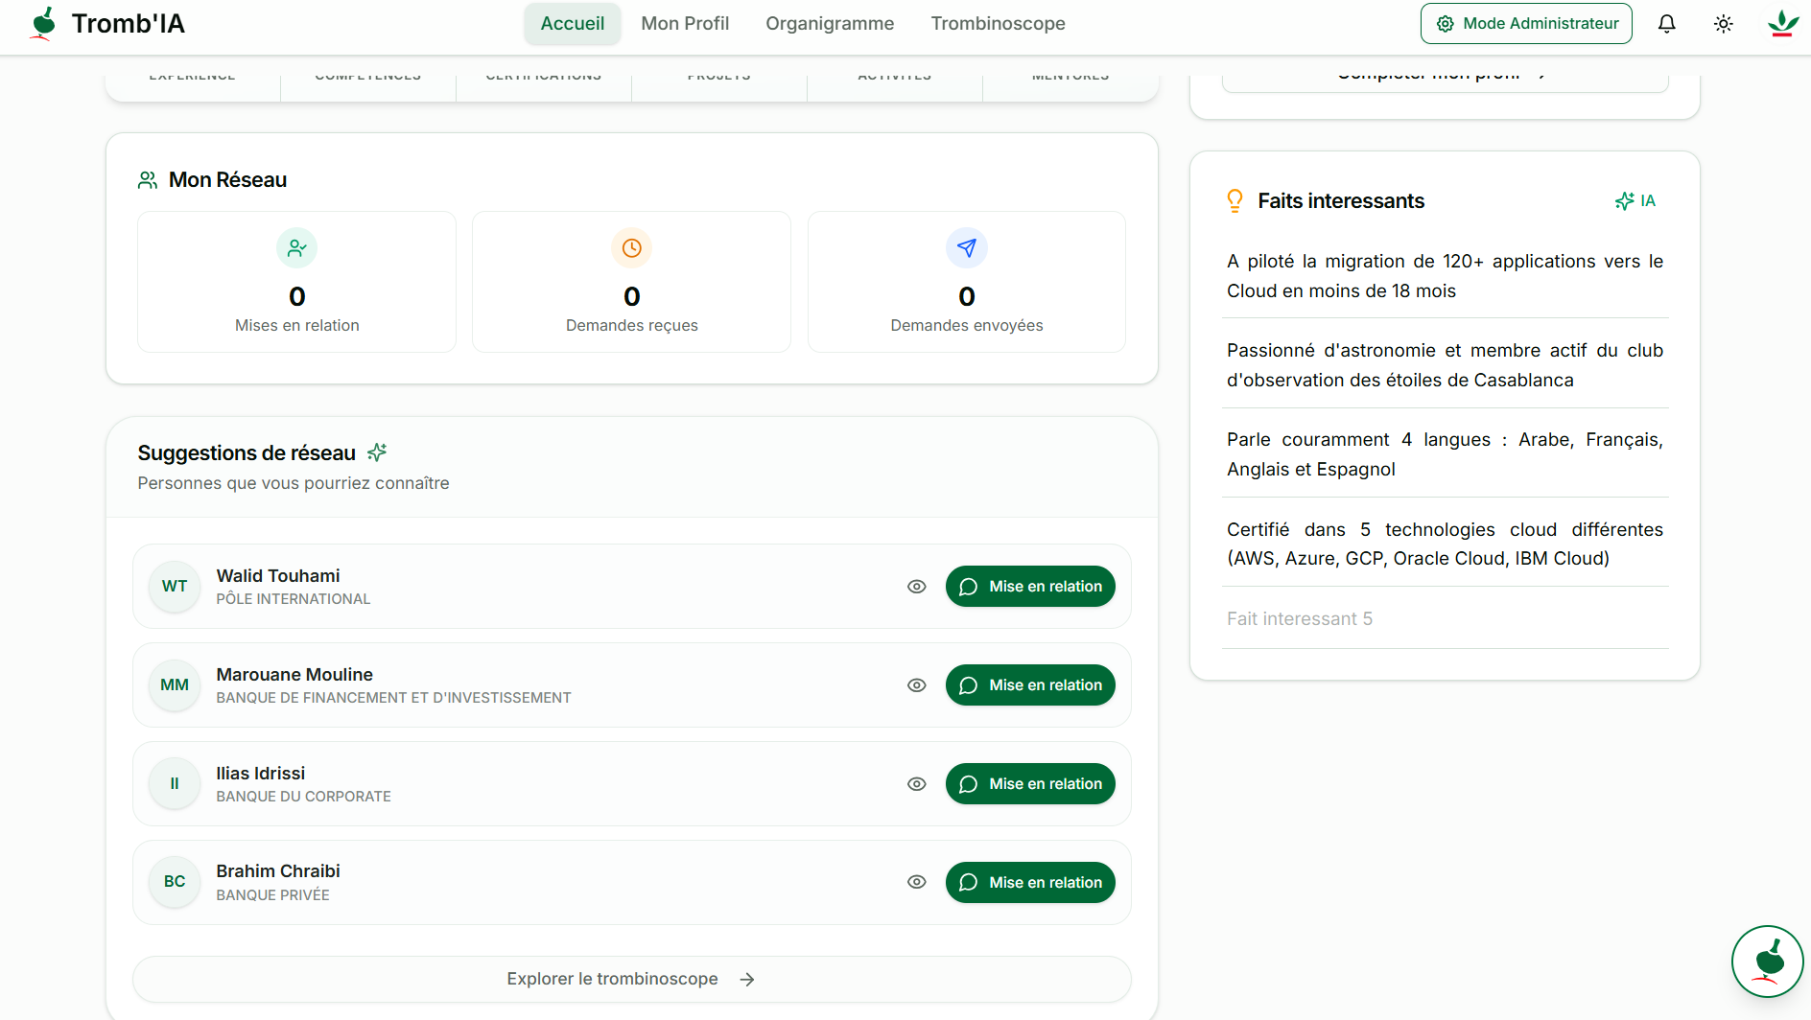This screenshot has height=1020, width=1811.
Task: Open the Demandes reçues card
Action: tap(632, 282)
